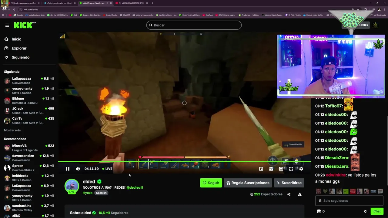Click edwinkira username in chat

click(336, 175)
